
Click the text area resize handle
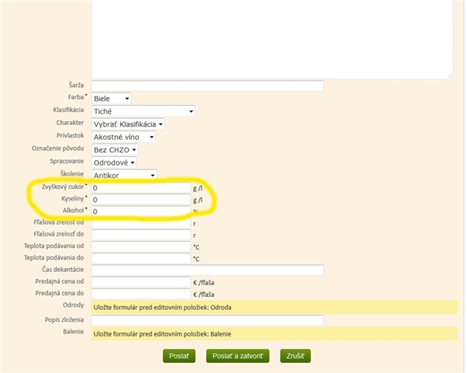(450, 76)
